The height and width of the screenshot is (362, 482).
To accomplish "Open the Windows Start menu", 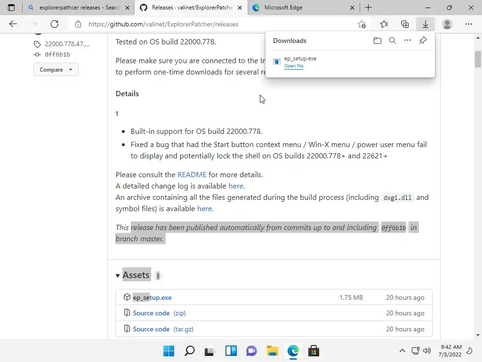I will (169, 351).
